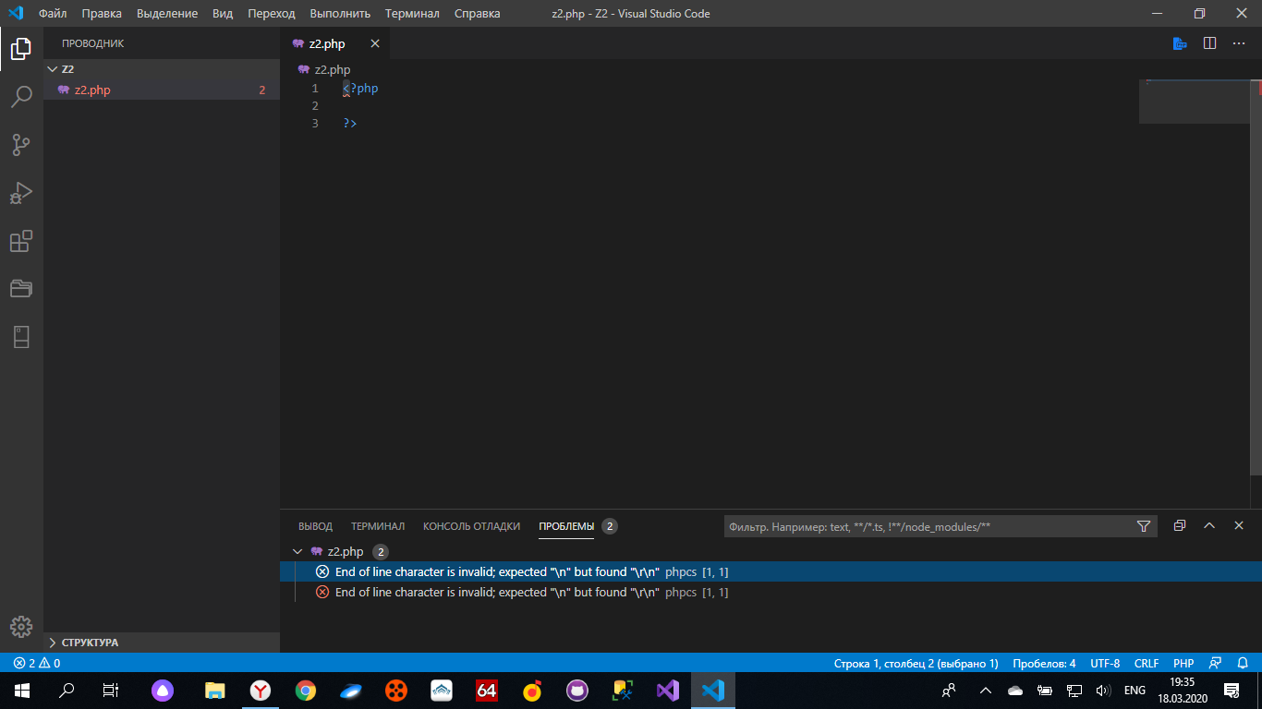1262x709 pixels.
Task: Select the second phpcs error row
Action: tap(771, 592)
